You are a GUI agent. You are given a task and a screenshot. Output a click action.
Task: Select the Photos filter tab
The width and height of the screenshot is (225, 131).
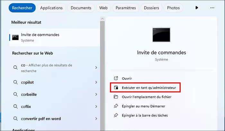(x=173, y=8)
